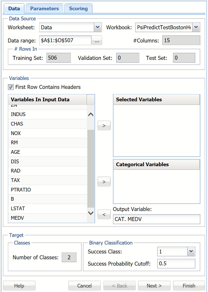Move variable to Selected Variables with arrow

click(x=104, y=126)
